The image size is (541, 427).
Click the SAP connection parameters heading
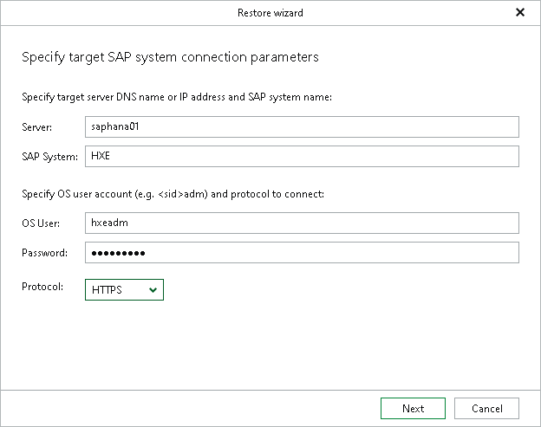(170, 57)
